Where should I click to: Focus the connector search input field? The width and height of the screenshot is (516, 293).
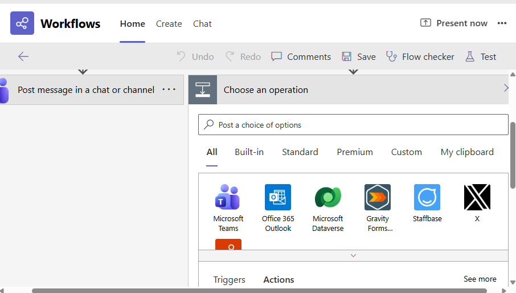359,125
